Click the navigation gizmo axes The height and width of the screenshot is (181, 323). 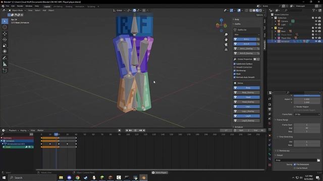[x=221, y=25]
